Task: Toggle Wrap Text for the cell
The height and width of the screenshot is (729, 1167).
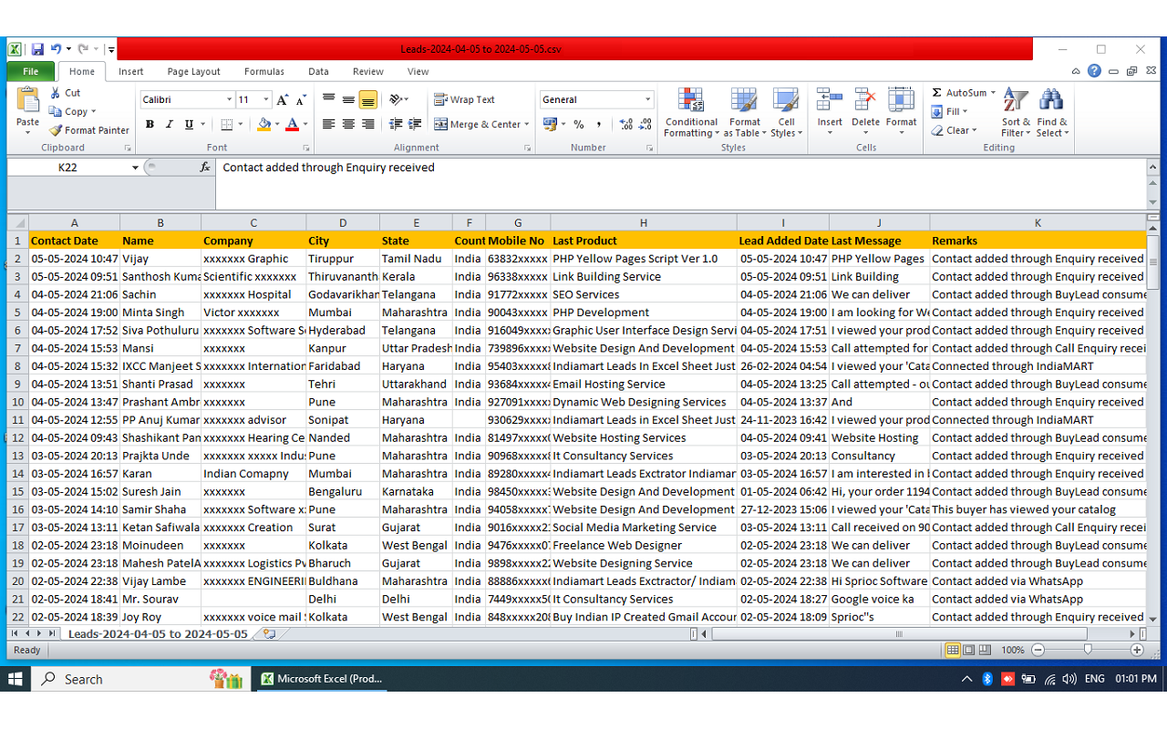Action: tap(464, 100)
